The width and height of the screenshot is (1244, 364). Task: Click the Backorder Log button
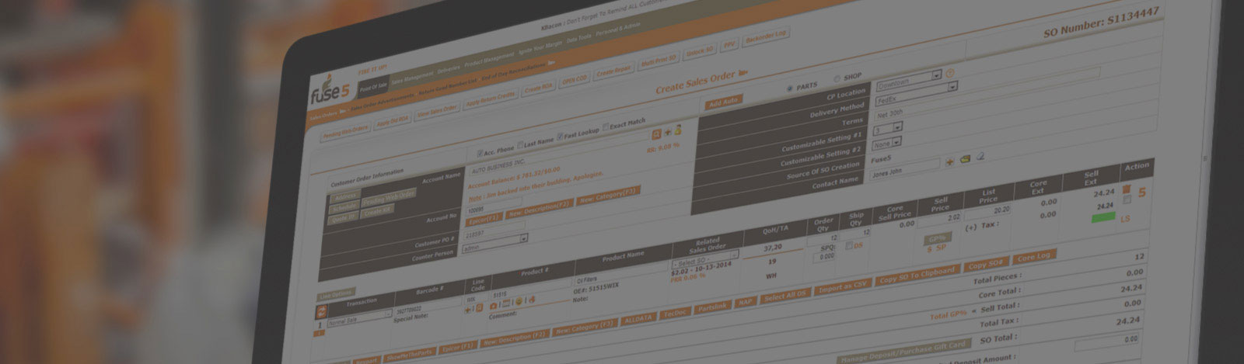coord(767,37)
